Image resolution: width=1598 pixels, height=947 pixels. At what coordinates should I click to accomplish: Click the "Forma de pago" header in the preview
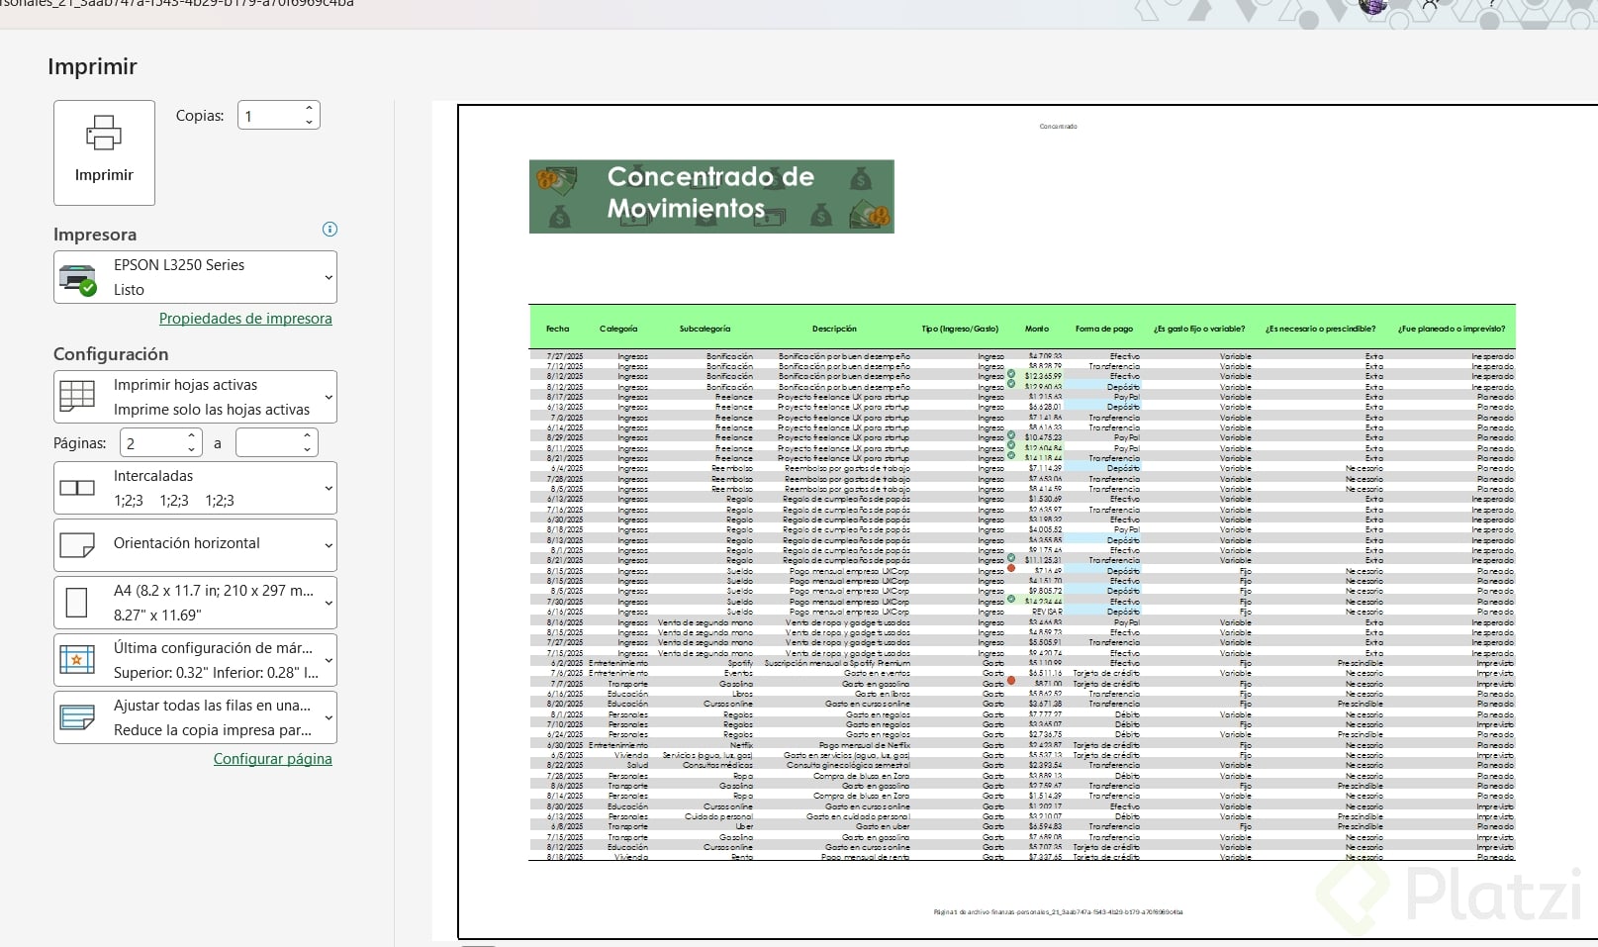[1104, 329]
